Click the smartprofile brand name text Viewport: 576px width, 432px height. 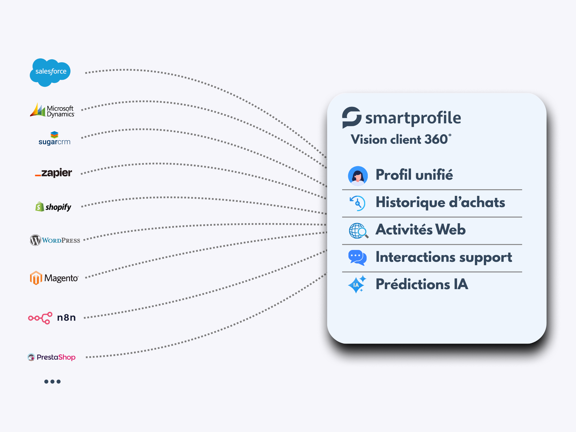coord(413,118)
